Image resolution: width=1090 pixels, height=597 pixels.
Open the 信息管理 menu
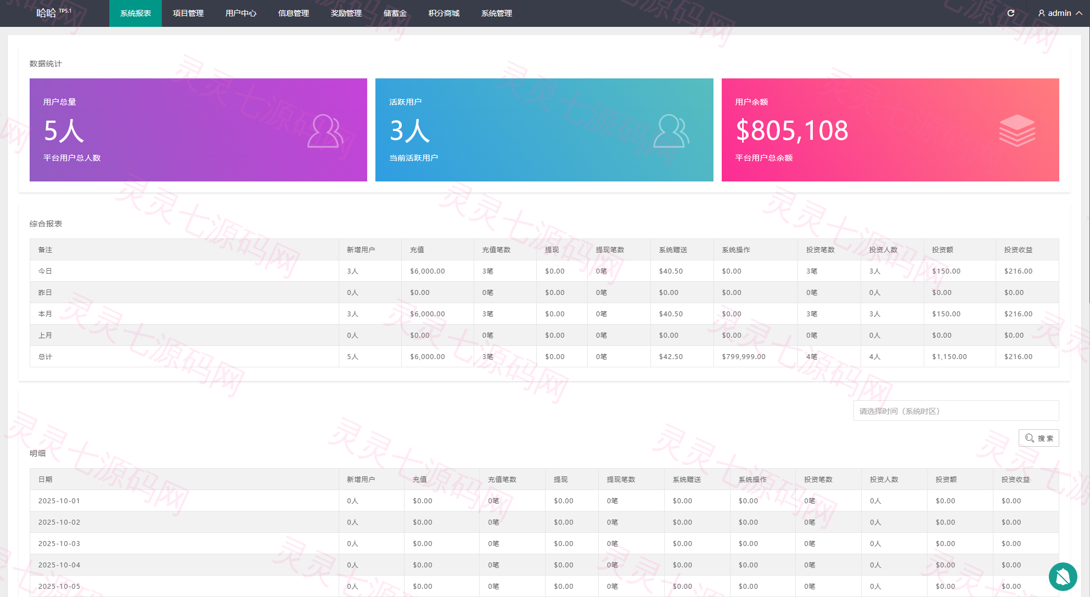[294, 13]
